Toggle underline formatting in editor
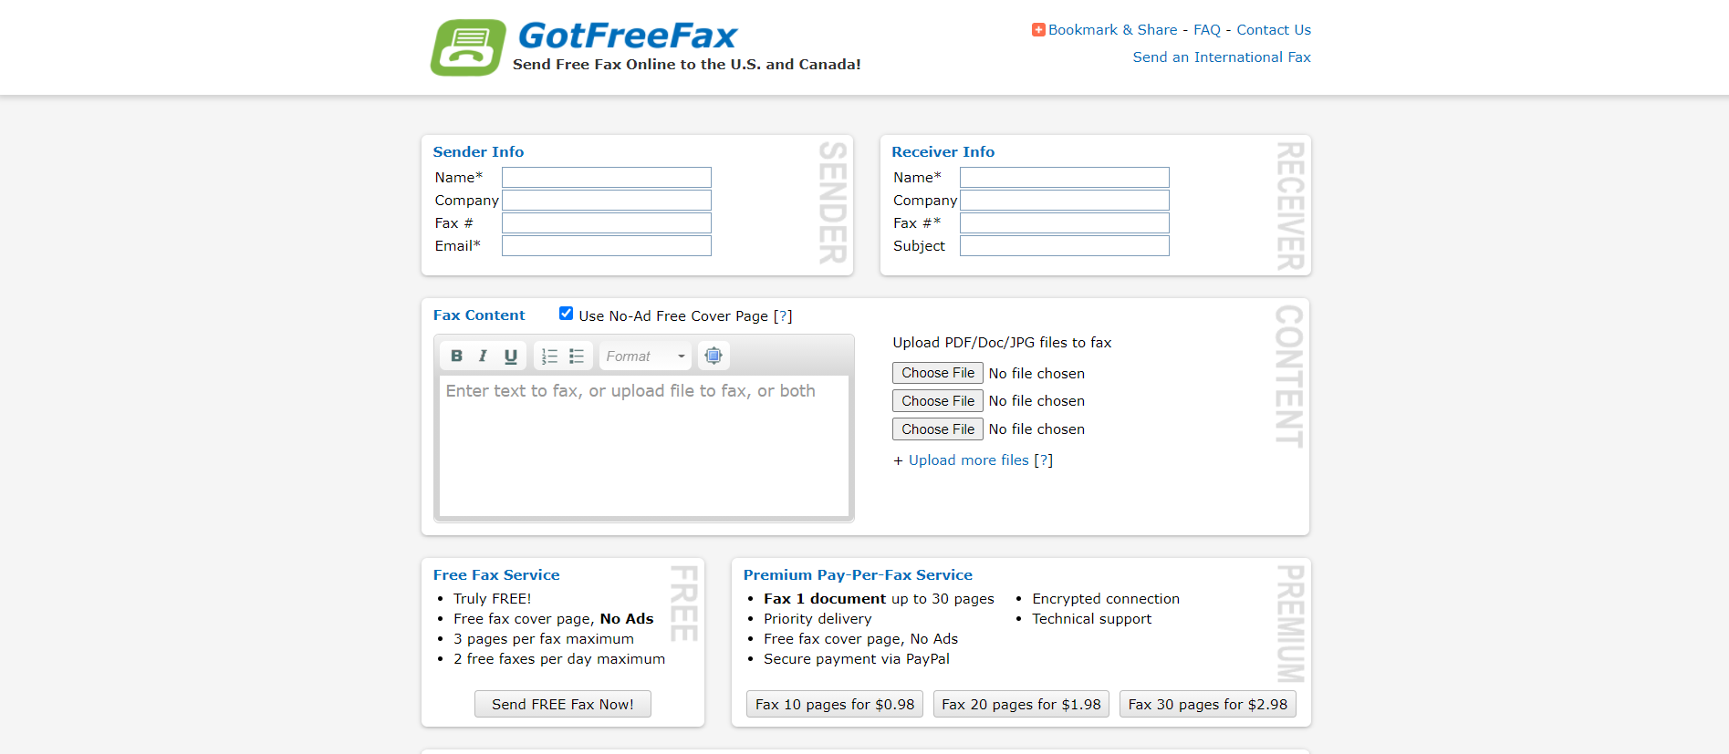This screenshot has width=1729, height=754. pyautogui.click(x=510, y=356)
